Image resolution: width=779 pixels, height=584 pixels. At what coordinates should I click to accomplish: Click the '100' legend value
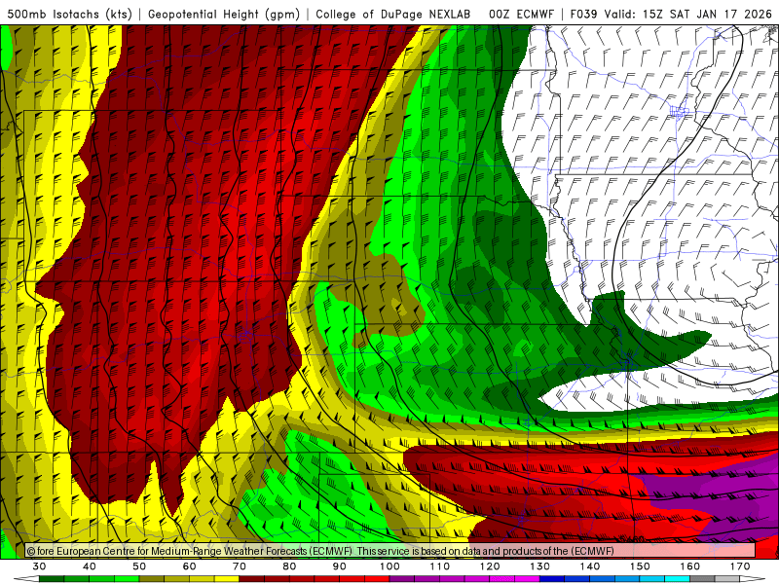[390, 566]
